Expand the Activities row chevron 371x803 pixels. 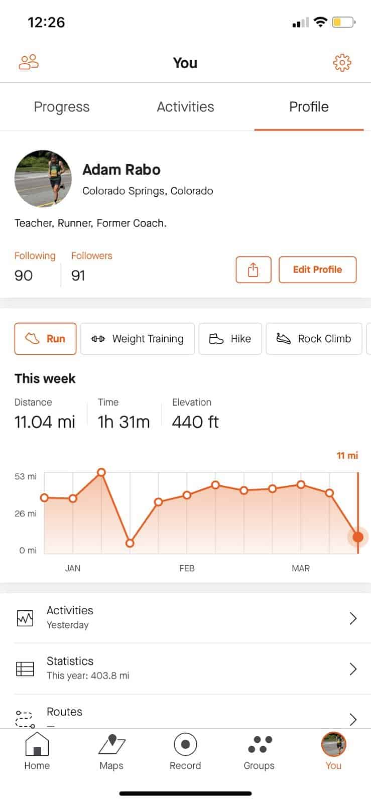point(353,618)
